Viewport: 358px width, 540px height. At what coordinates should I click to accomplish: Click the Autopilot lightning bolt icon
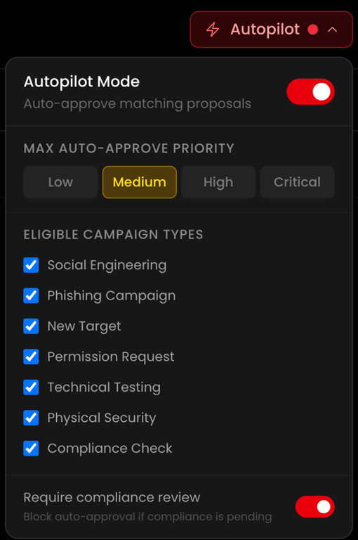[213, 30]
